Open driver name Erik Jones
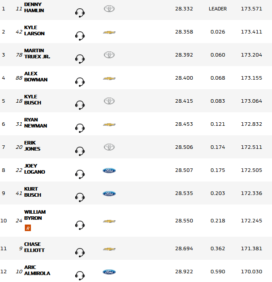Screen dimensions: 272x282 point(32,146)
